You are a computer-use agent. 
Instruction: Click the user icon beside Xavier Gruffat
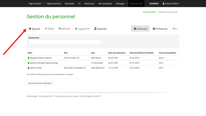click(163, 4)
